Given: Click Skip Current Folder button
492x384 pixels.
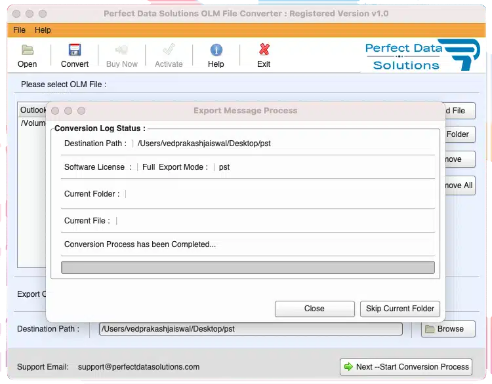Looking at the screenshot, I should point(400,309).
